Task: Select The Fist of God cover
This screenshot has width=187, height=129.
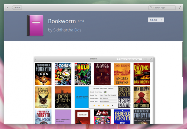Action: click(142, 117)
